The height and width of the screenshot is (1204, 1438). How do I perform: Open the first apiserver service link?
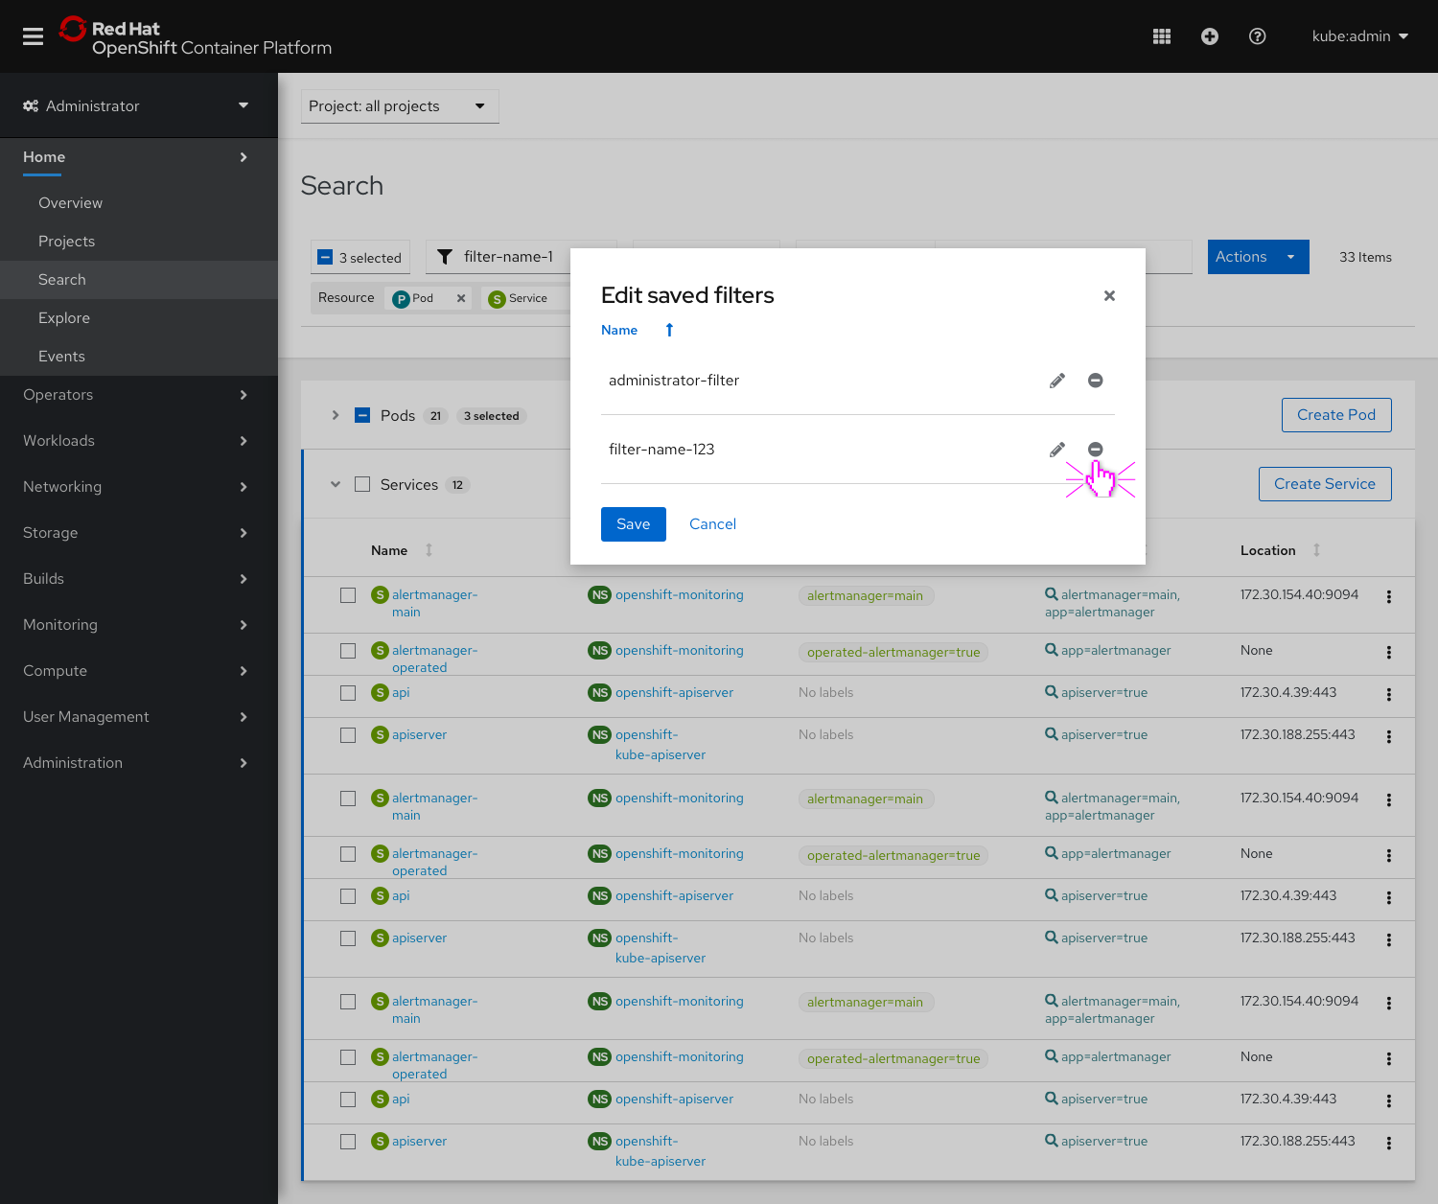419,735
